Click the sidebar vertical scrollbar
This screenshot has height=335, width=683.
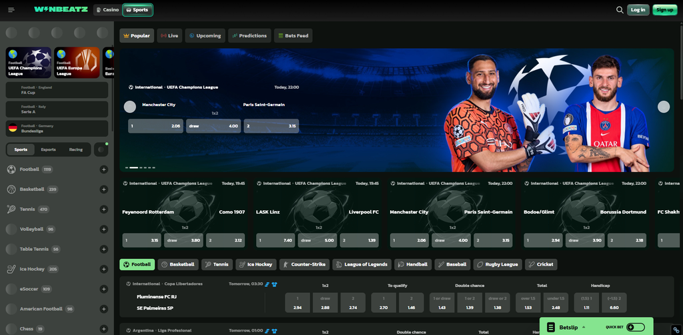pyautogui.click(x=112, y=87)
